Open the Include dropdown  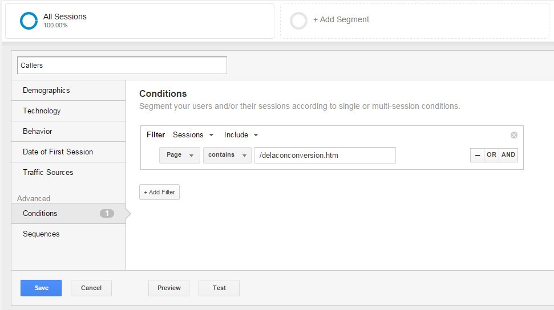coord(241,135)
